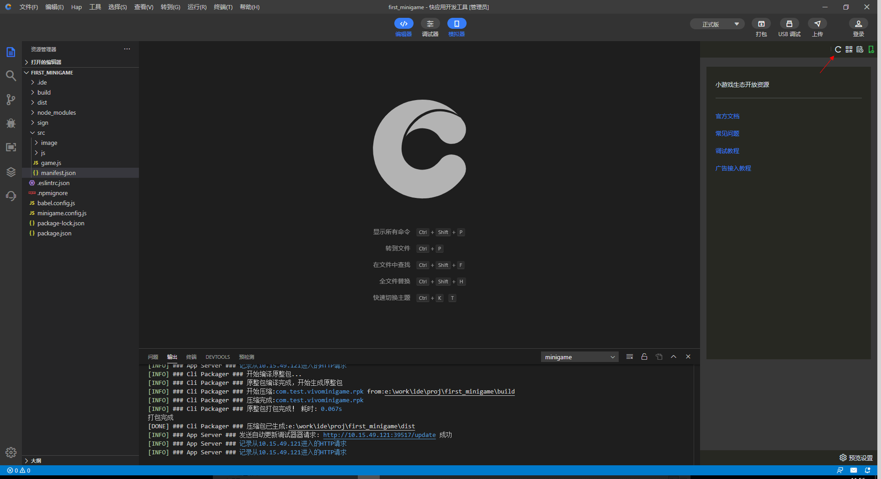The image size is (881, 479).
Task: Switch to the DEVTOOLS tab
Action: (x=218, y=357)
